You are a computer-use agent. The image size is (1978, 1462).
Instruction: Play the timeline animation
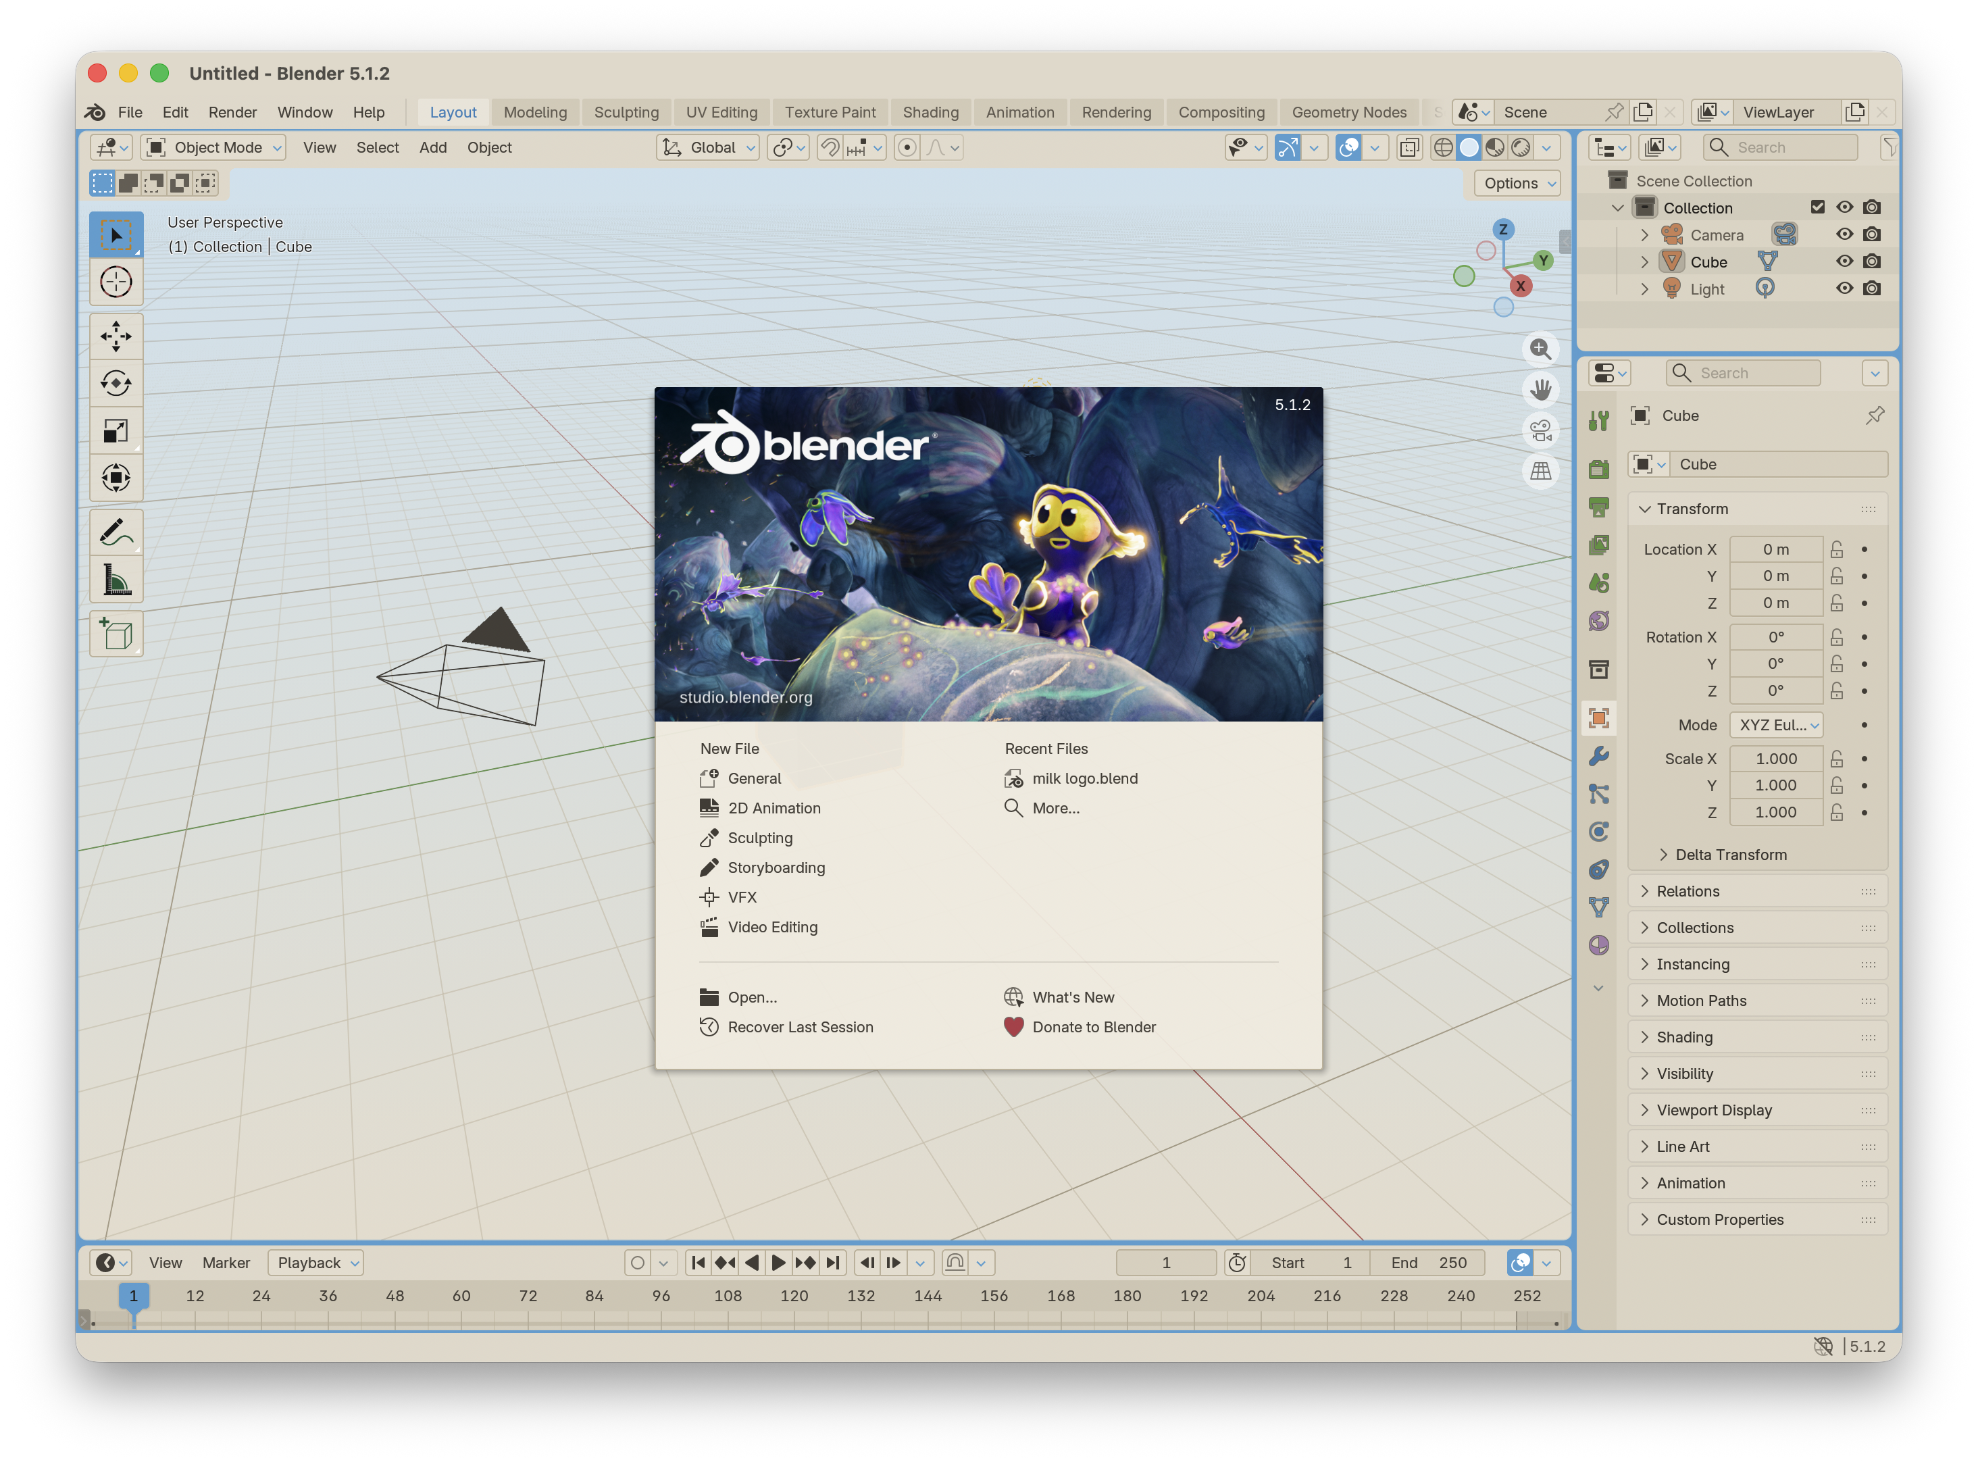(x=779, y=1263)
